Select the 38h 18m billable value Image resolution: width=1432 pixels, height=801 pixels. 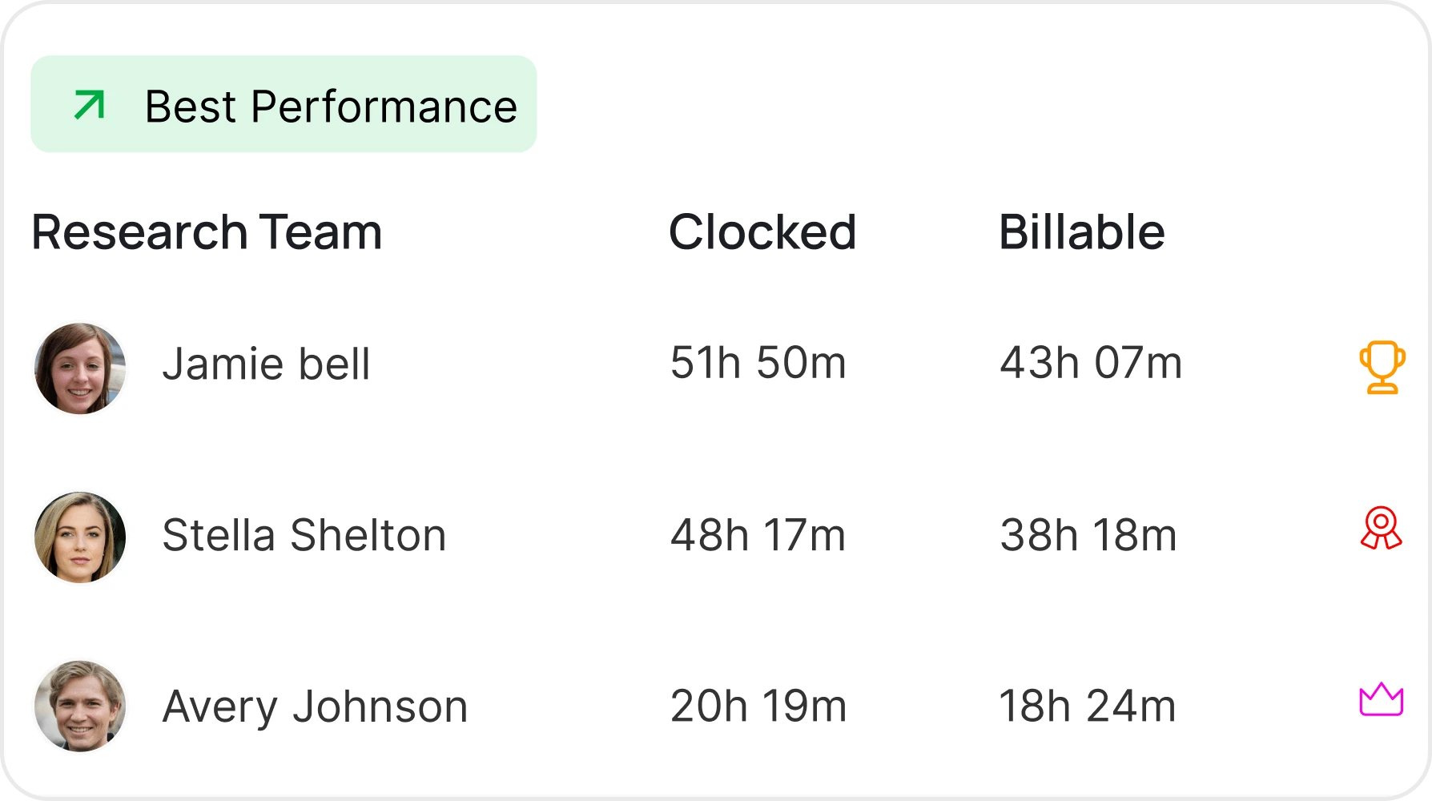1088,535
